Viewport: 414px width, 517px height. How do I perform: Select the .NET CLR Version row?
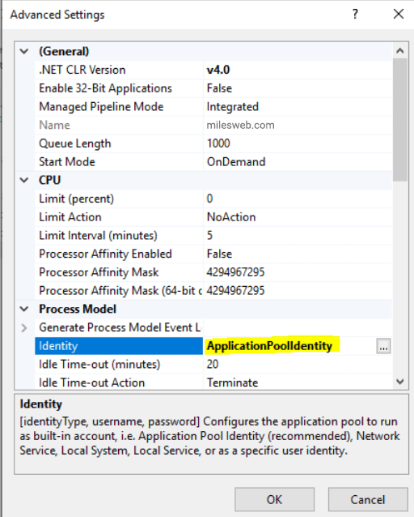pos(213,70)
